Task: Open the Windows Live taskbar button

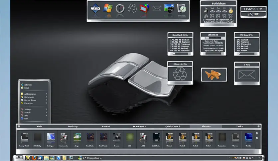Action: pos(90,158)
